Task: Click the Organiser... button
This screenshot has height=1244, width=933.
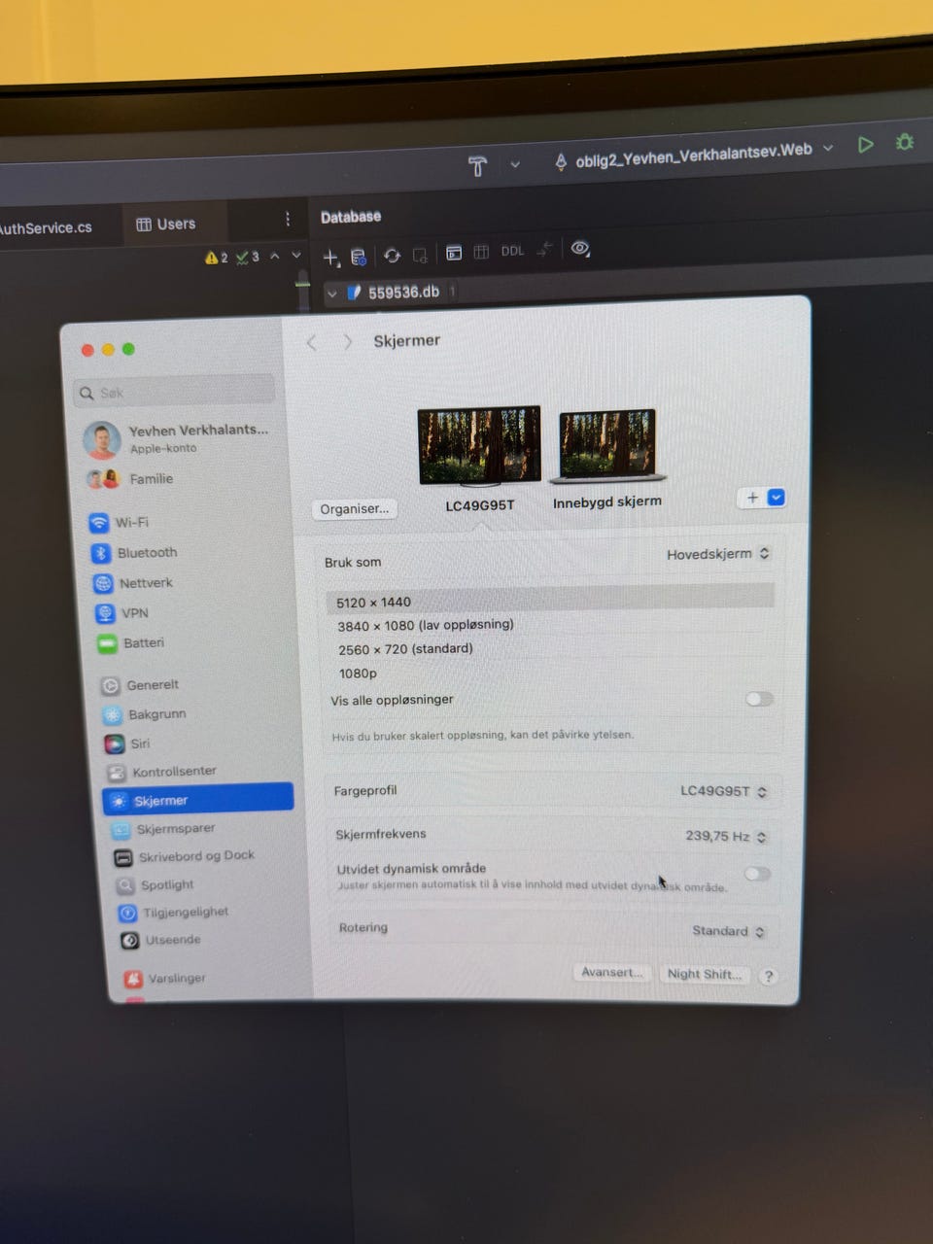Action: pos(354,508)
